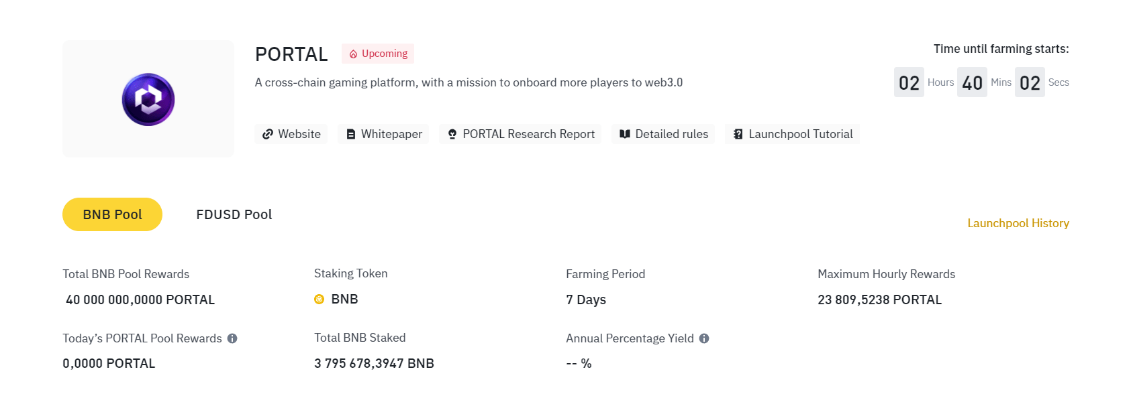1131x396 pixels.
Task: Click info icon next to Annual Percentage Yield
Action: [704, 338]
